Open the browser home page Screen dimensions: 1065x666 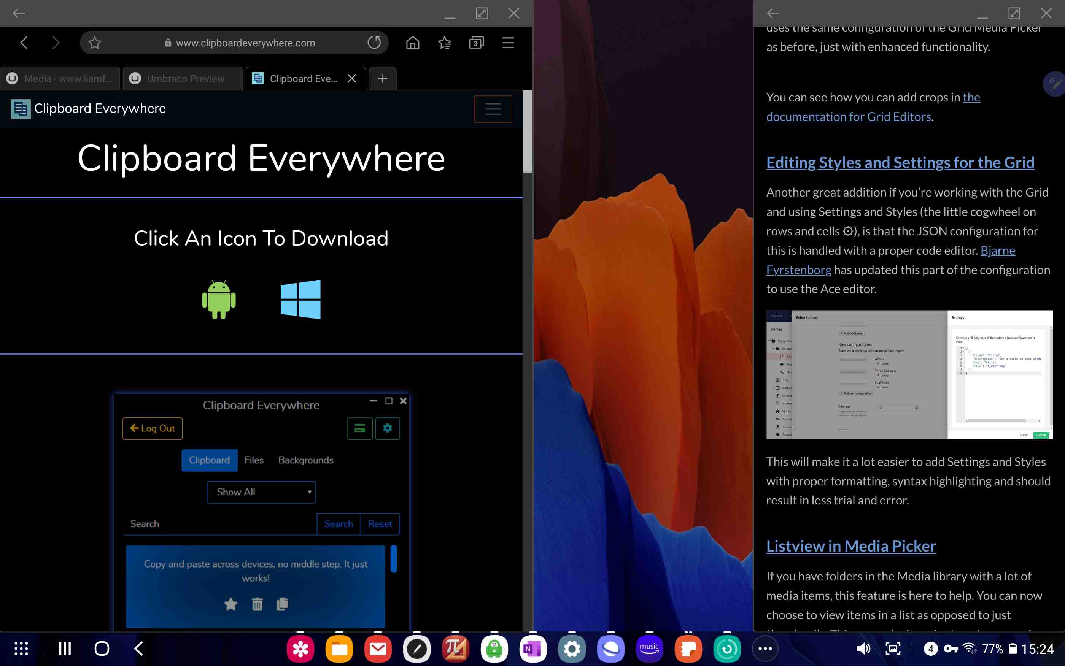coord(412,43)
